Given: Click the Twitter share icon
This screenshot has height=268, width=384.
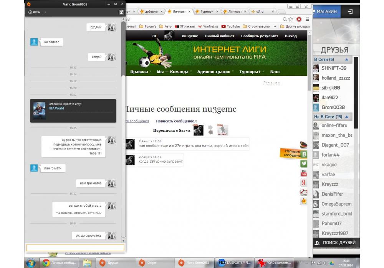Looking at the screenshot, I should coord(304,163).
